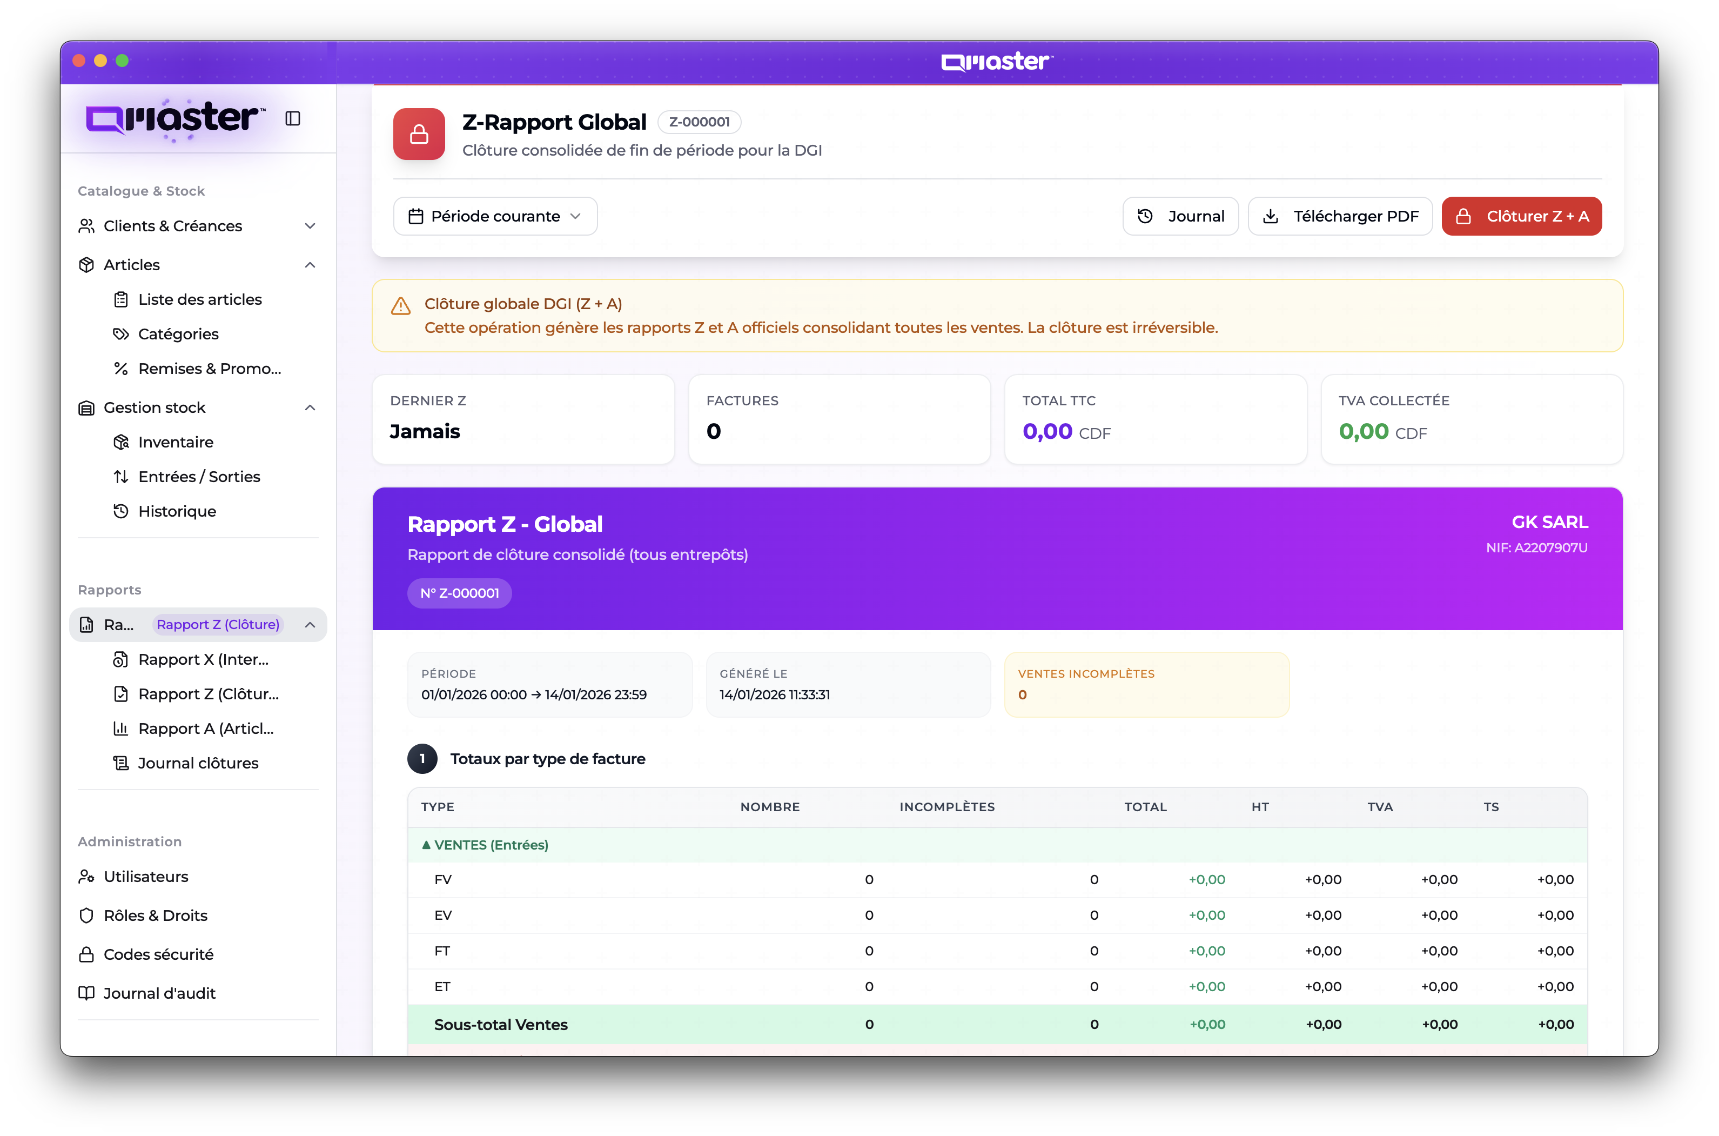Open Liste des articles page
This screenshot has height=1136, width=1719.
(200, 299)
